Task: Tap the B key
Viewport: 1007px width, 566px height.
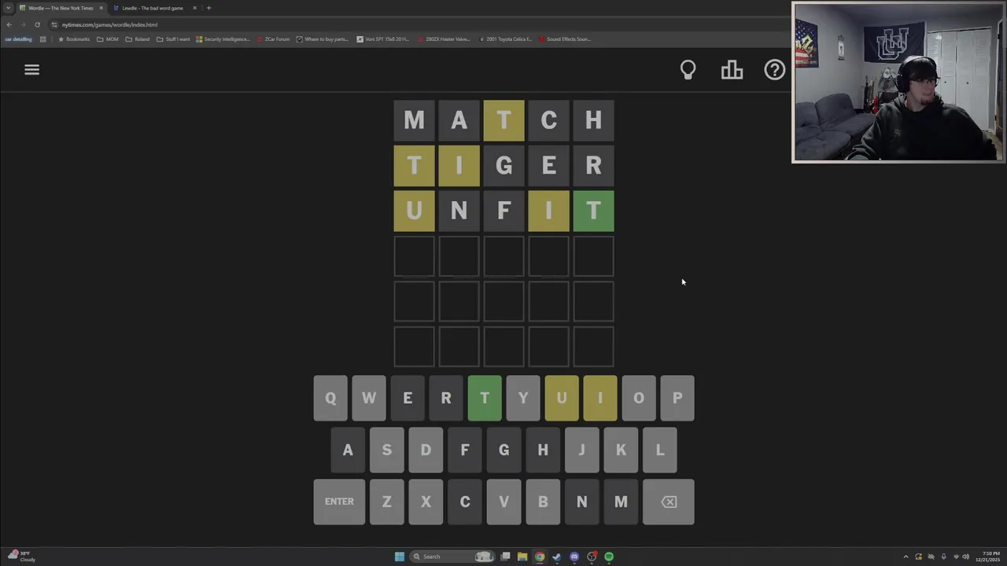Action: pyautogui.click(x=543, y=502)
